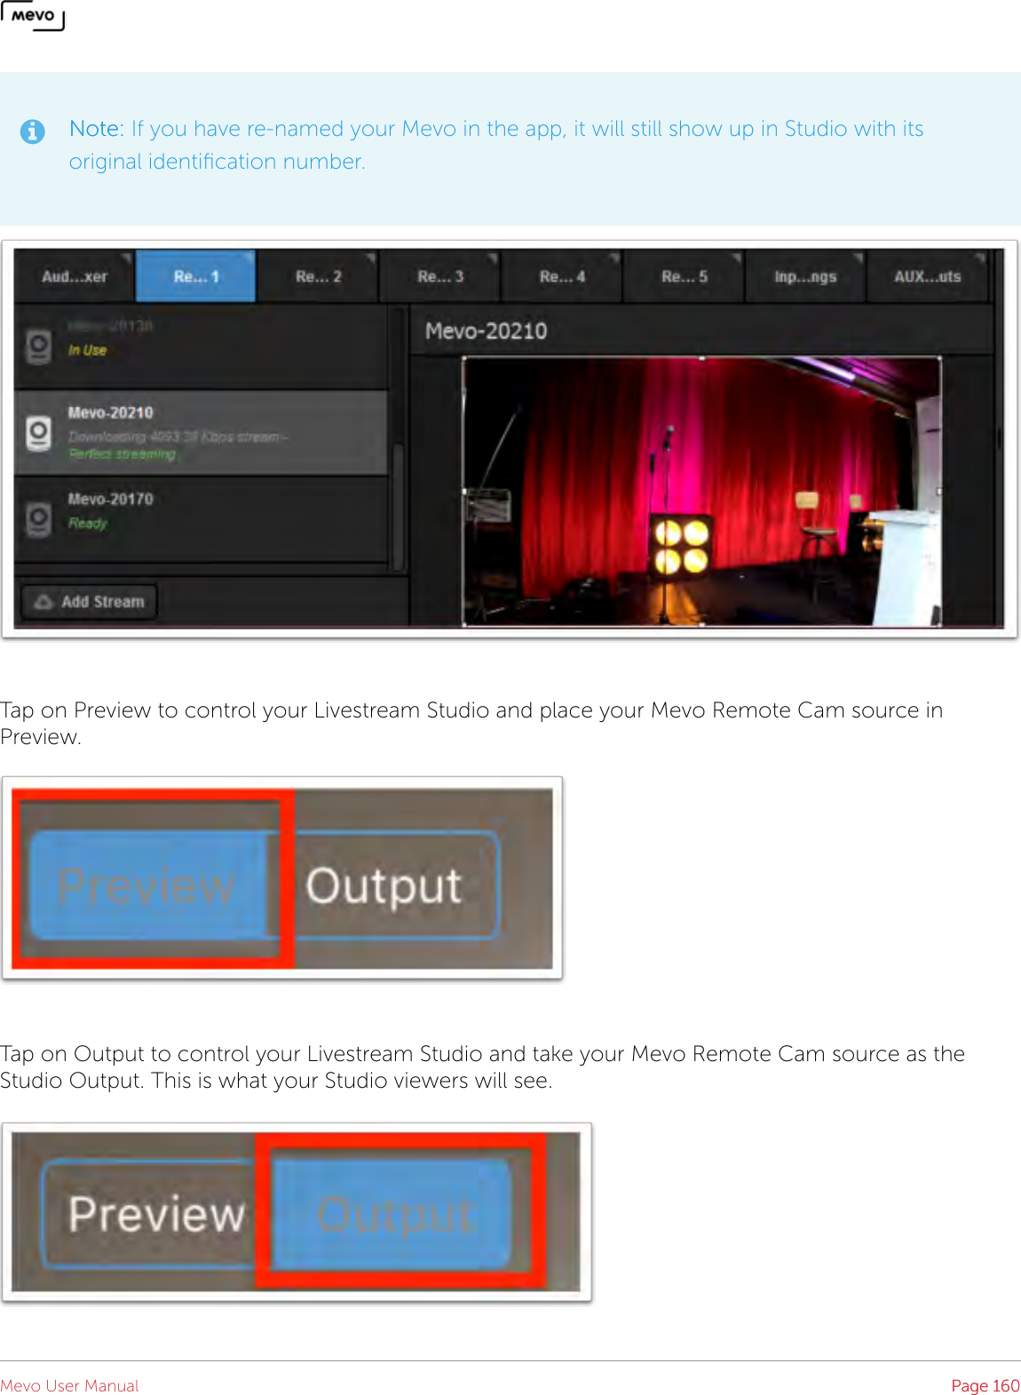Open the Aud...xer tab
Viewport: 1021px width, 1395px height.
(x=74, y=276)
